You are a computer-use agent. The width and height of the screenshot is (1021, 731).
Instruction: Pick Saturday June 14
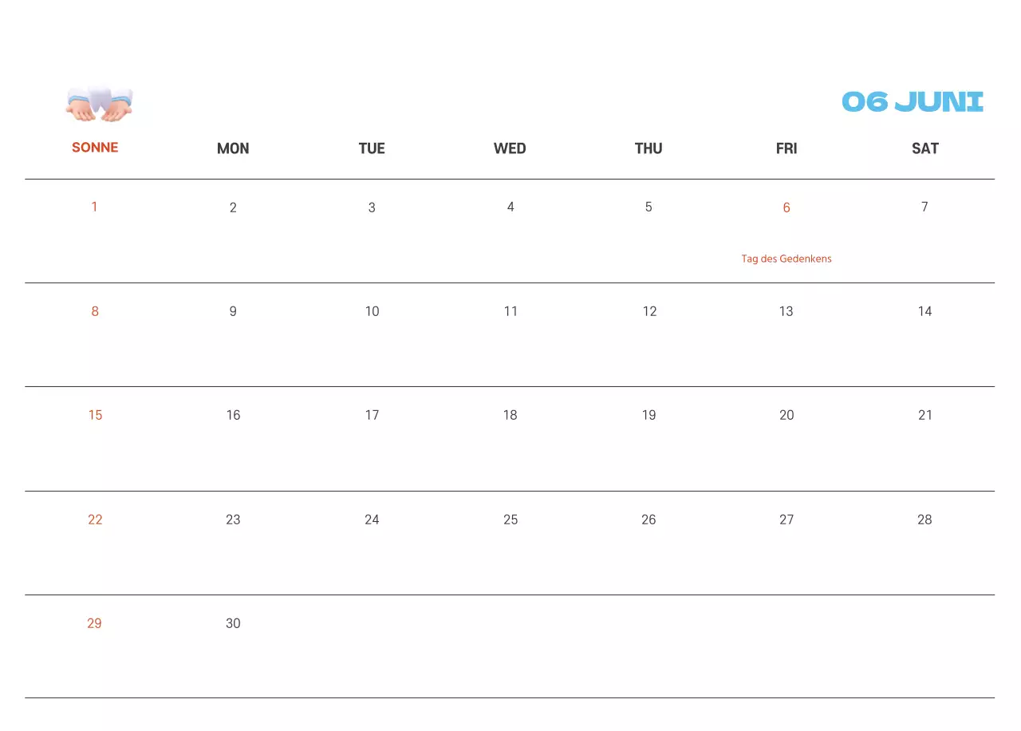(924, 311)
